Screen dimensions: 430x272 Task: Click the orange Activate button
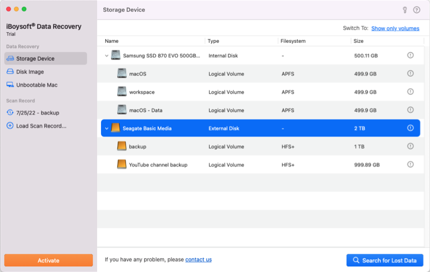coord(48,260)
